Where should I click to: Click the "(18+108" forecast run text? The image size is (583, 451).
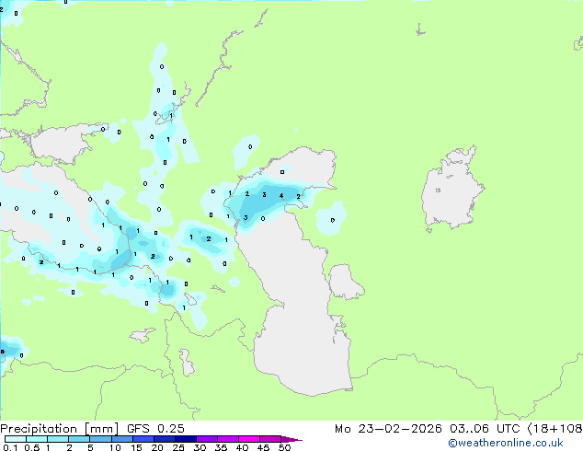(x=554, y=429)
